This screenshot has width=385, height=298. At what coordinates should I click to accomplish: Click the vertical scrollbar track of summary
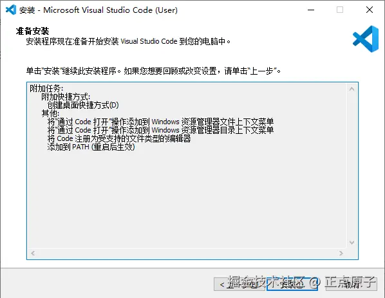[352, 165]
